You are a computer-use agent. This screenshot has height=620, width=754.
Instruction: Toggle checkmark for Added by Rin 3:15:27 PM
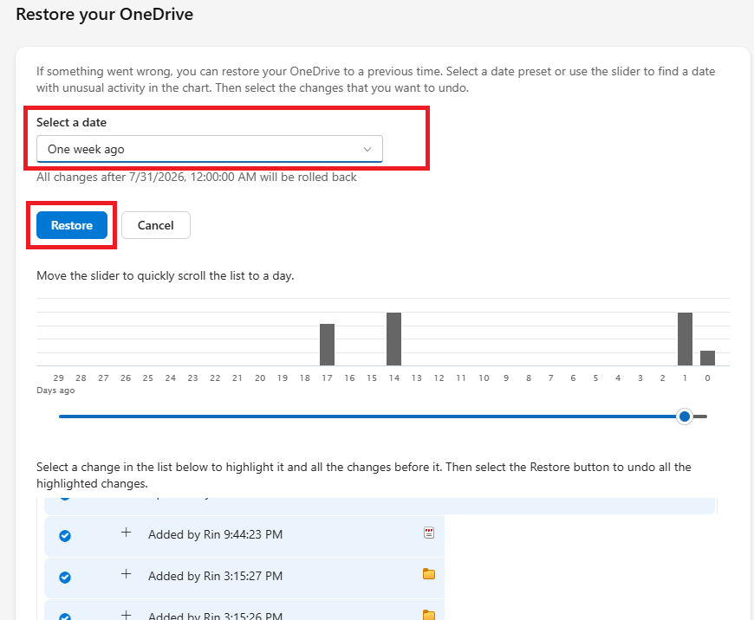(65, 577)
